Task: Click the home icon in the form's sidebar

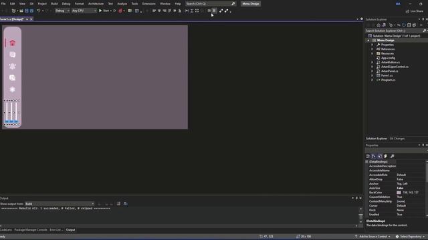Action: coord(12,43)
